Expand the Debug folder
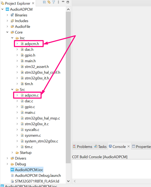 pyautogui.click(x=7, y=164)
